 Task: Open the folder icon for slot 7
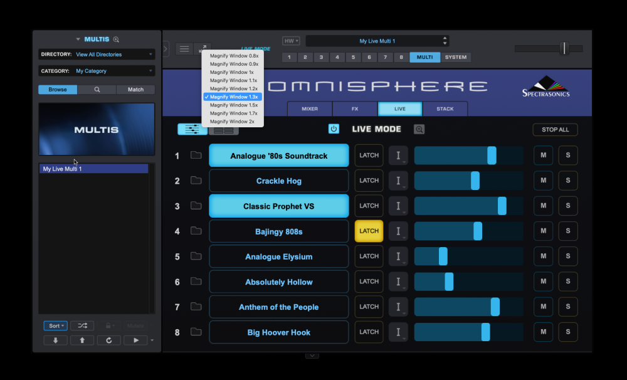point(196,307)
